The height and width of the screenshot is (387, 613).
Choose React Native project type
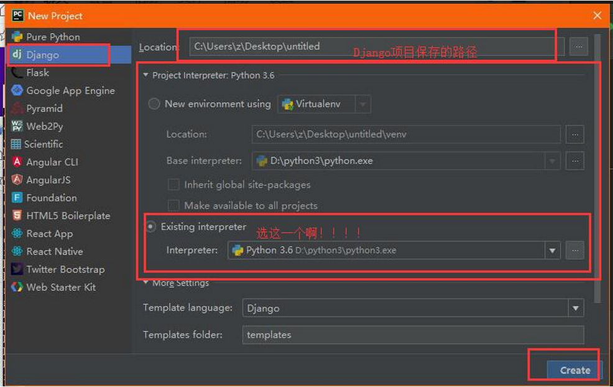tap(55, 251)
